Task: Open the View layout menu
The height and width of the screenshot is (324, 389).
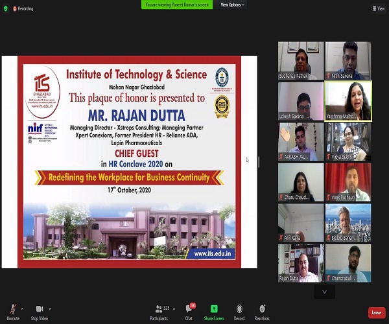Action: 379,8
